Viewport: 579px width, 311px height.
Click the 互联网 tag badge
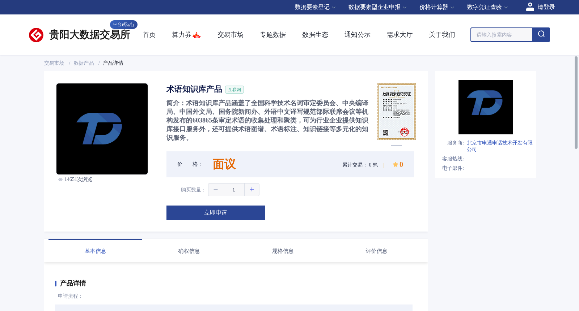(x=234, y=90)
